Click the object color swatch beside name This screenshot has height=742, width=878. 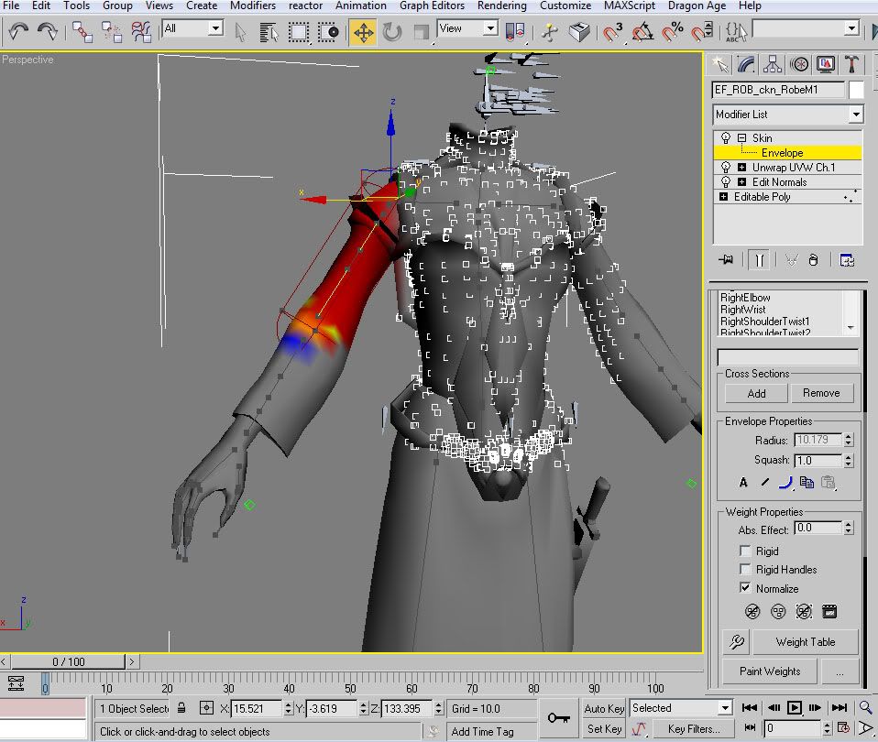pyautogui.click(x=856, y=90)
